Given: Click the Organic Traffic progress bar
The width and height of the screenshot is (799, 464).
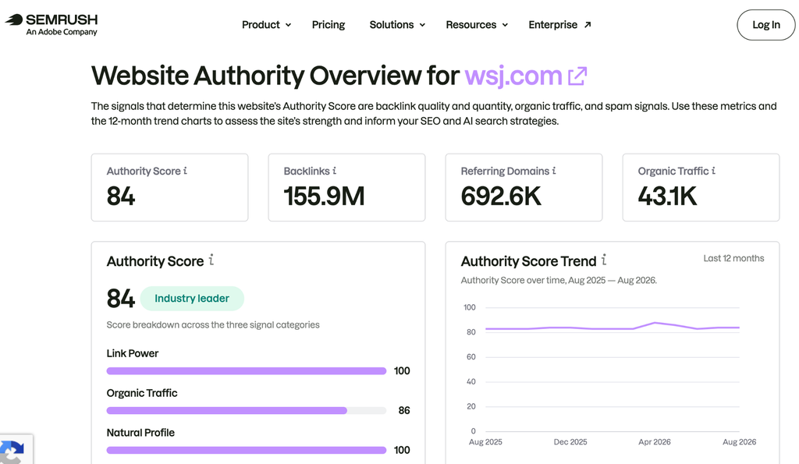Looking at the screenshot, I should [x=246, y=410].
